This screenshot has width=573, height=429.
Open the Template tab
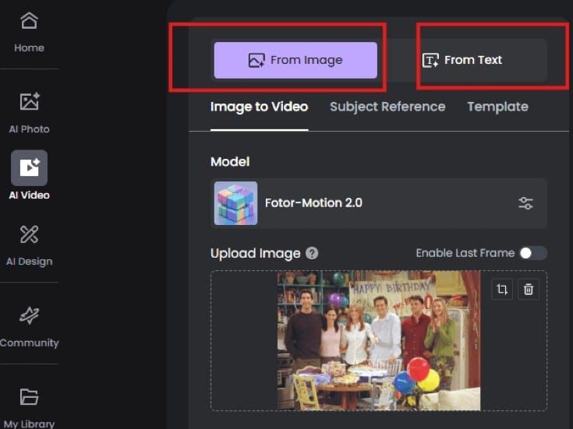coord(497,107)
